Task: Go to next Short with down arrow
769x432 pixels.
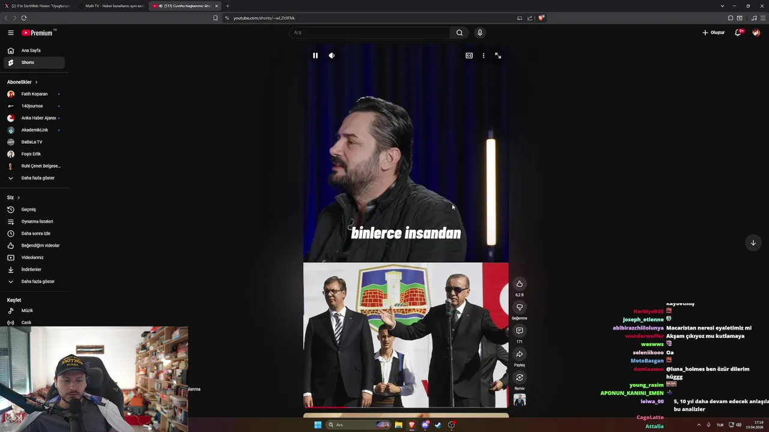Action: click(753, 242)
